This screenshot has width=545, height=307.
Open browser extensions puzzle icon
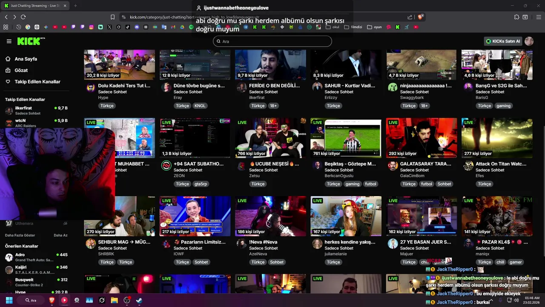click(516, 17)
